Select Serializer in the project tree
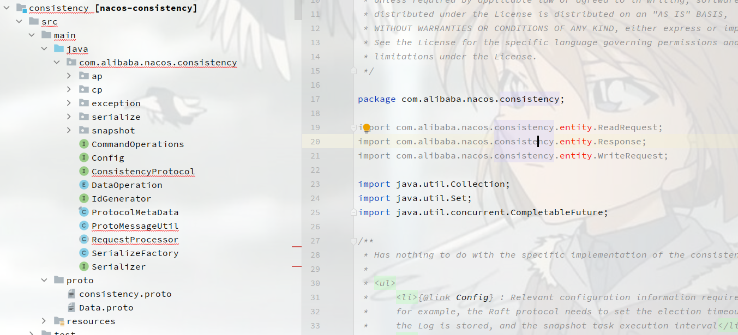The height and width of the screenshot is (335, 738). tap(118, 267)
